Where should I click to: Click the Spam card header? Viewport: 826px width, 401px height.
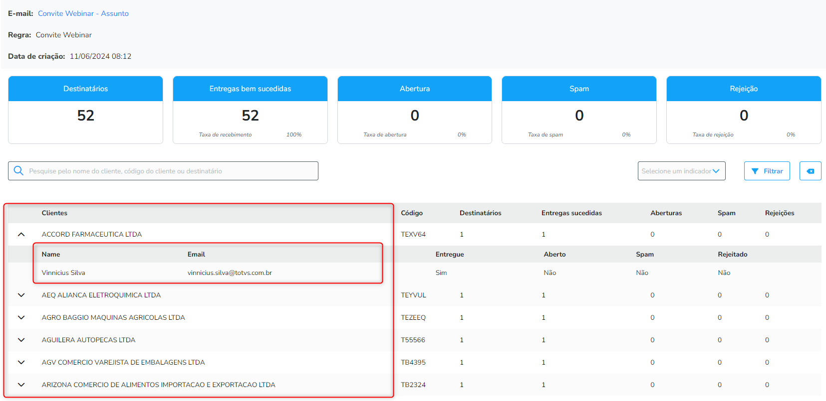tap(579, 89)
